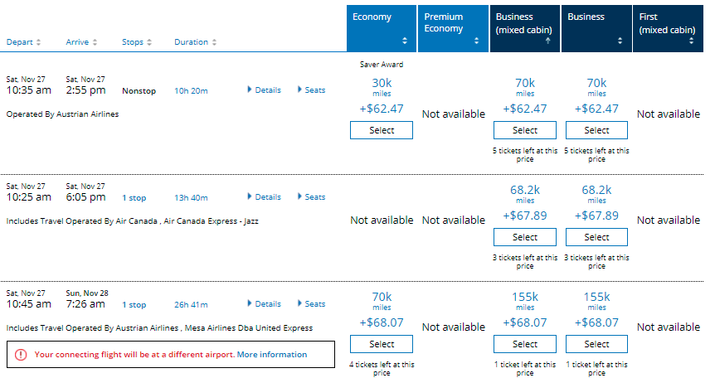This screenshot has width=715, height=378.
Task: Sort by Premium Economy fare column header
Action: (452, 28)
